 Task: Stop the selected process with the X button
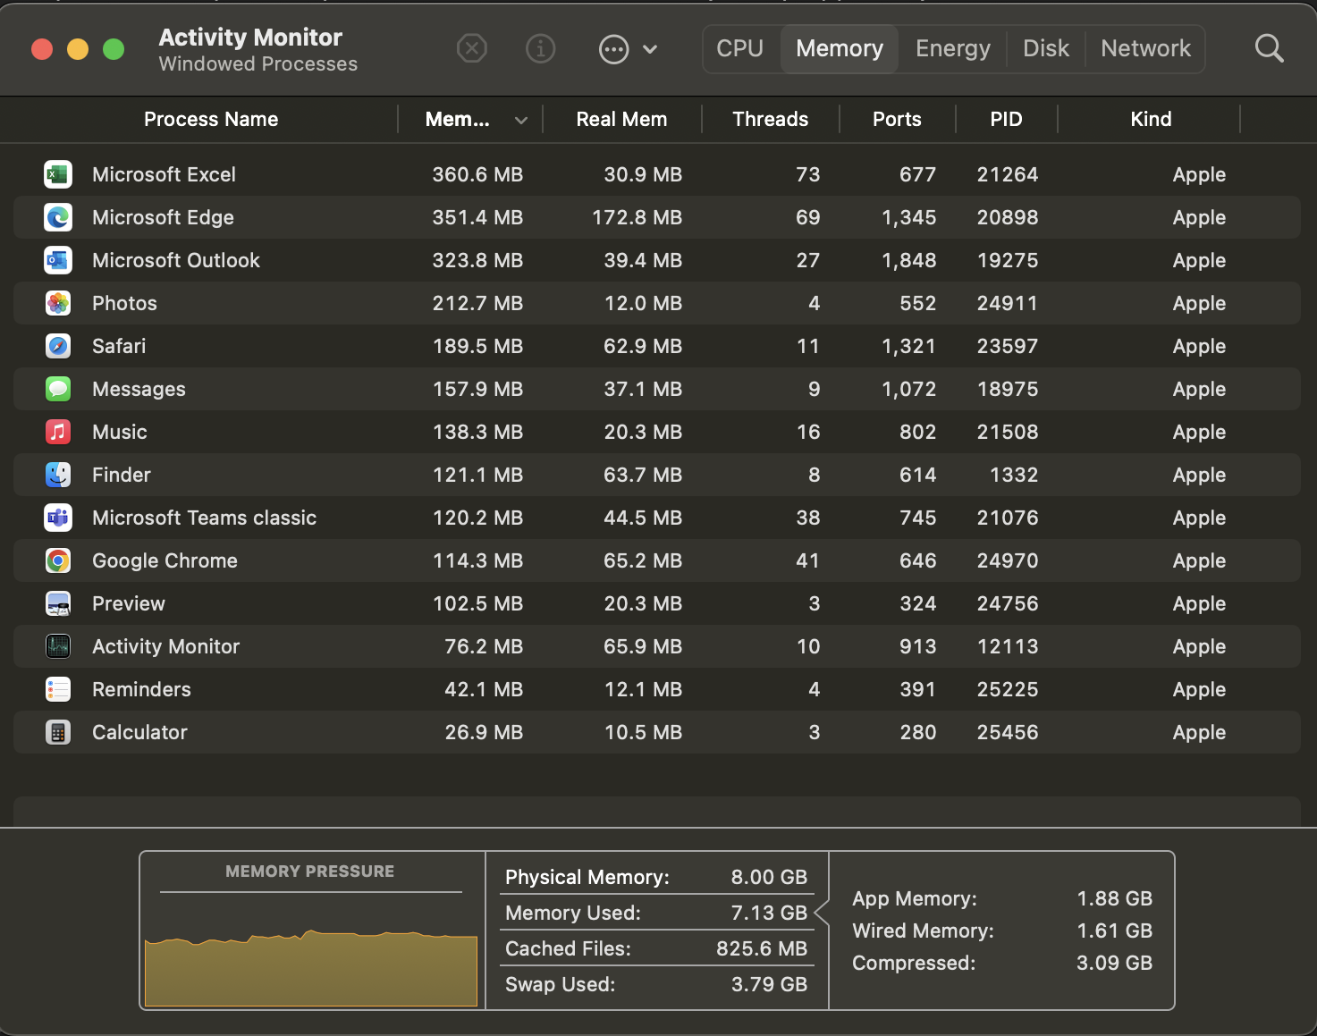point(472,48)
